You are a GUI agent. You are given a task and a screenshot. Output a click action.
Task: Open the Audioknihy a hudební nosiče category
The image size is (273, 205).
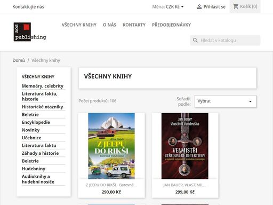(x=38, y=179)
